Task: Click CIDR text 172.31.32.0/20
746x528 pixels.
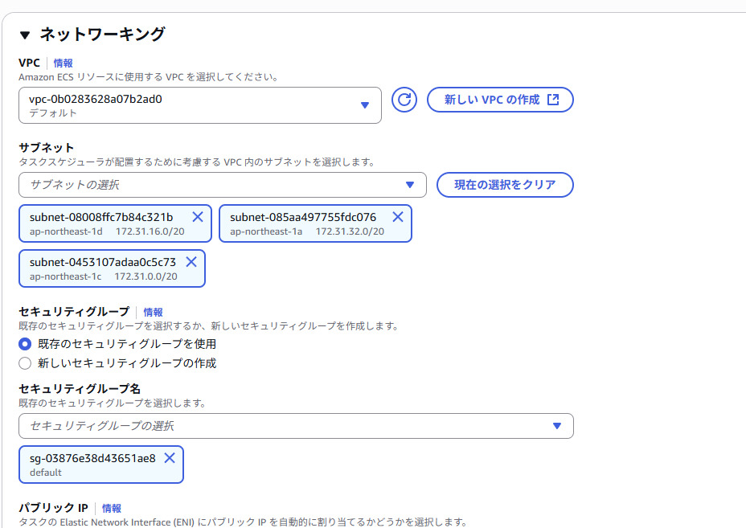Action: [350, 231]
